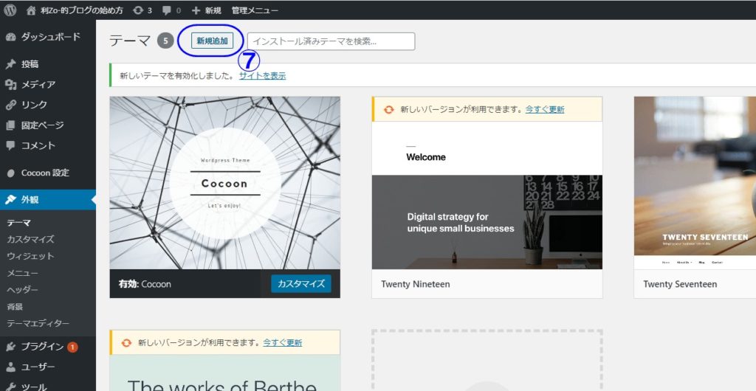Viewport: 756px width, 391px height.
Task: Click 今すぐ更新 link above Twenty Nineteen
Action: pyautogui.click(x=544, y=109)
